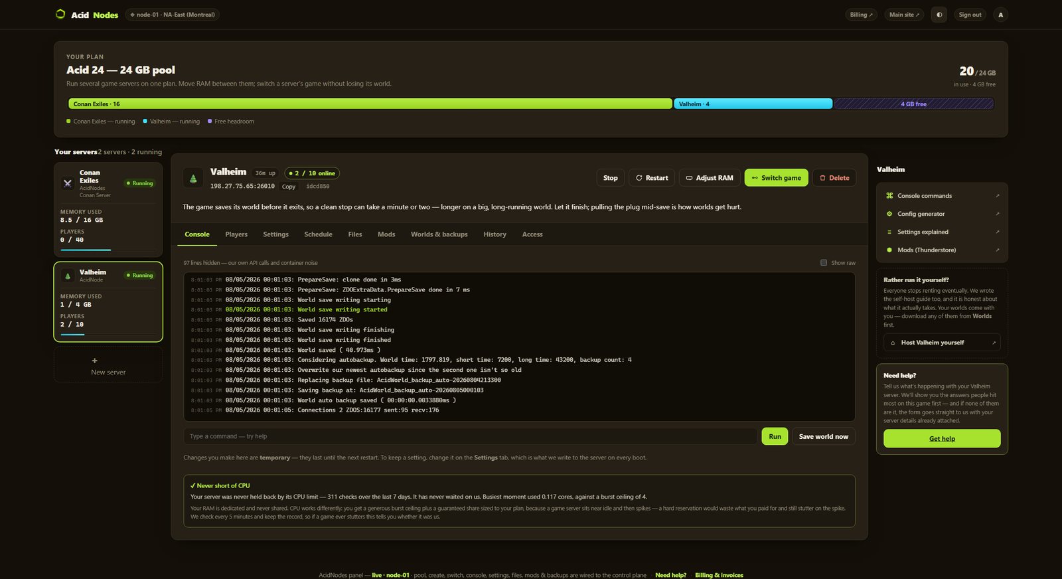This screenshot has height=579, width=1062.
Task: Open the Console commands link
Action: coord(942,196)
